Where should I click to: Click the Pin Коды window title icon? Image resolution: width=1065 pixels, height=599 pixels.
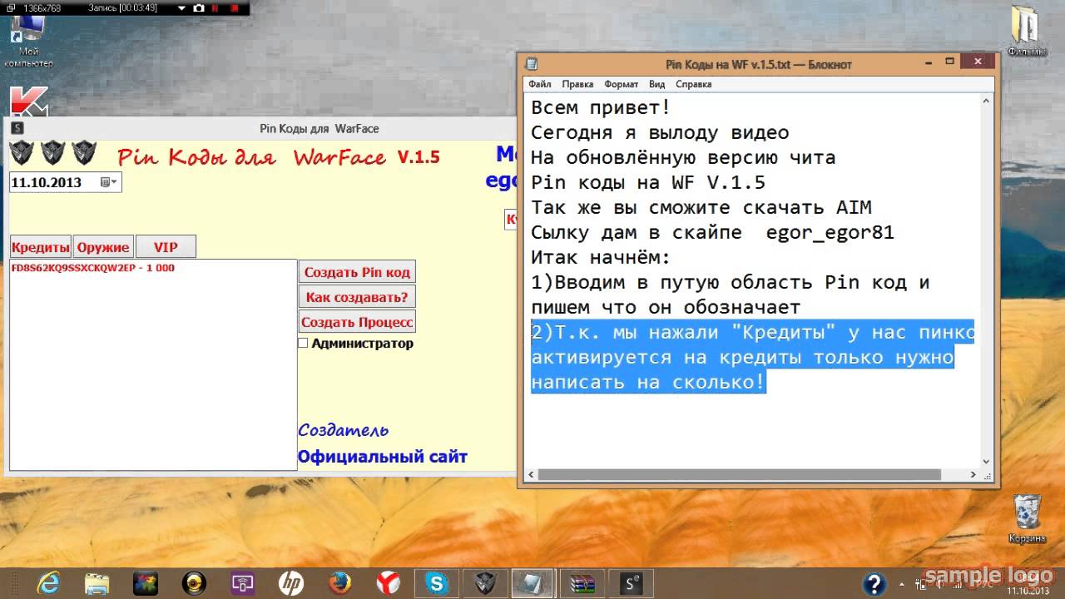17,128
